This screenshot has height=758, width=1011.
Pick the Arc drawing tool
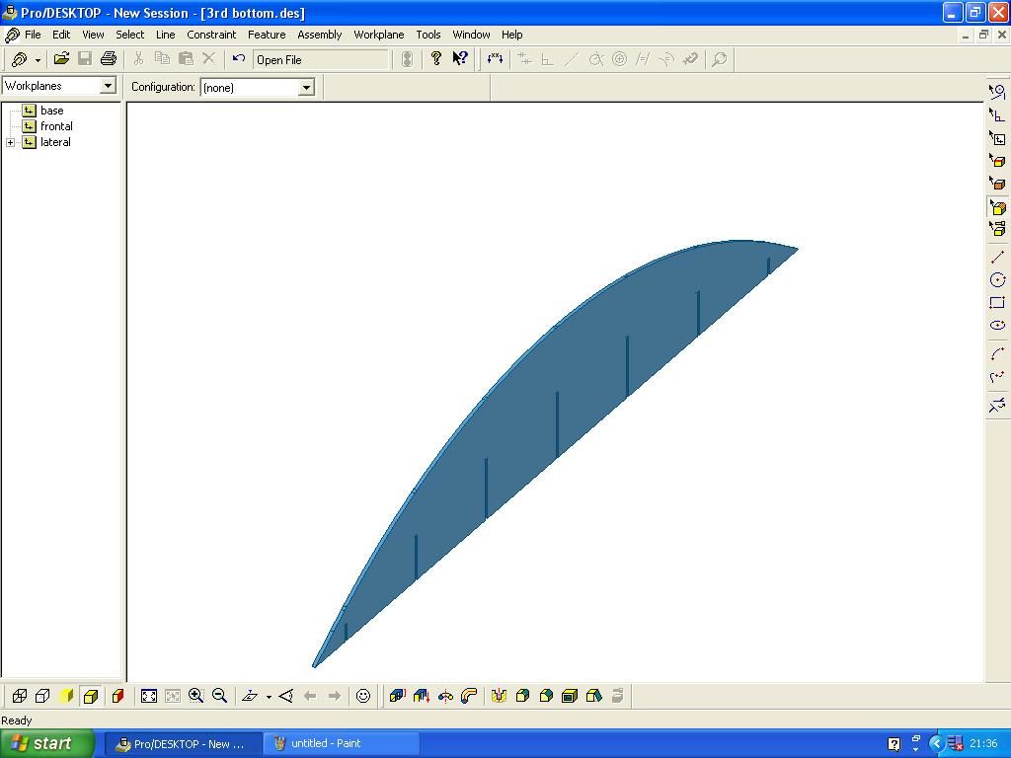997,354
